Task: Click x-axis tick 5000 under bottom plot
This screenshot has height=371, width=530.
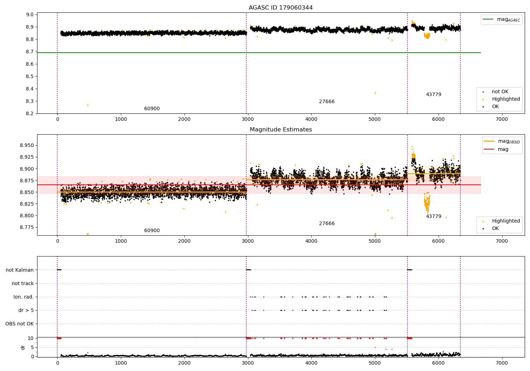Action: point(375,363)
